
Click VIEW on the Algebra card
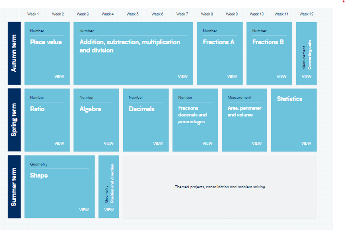coord(109,143)
